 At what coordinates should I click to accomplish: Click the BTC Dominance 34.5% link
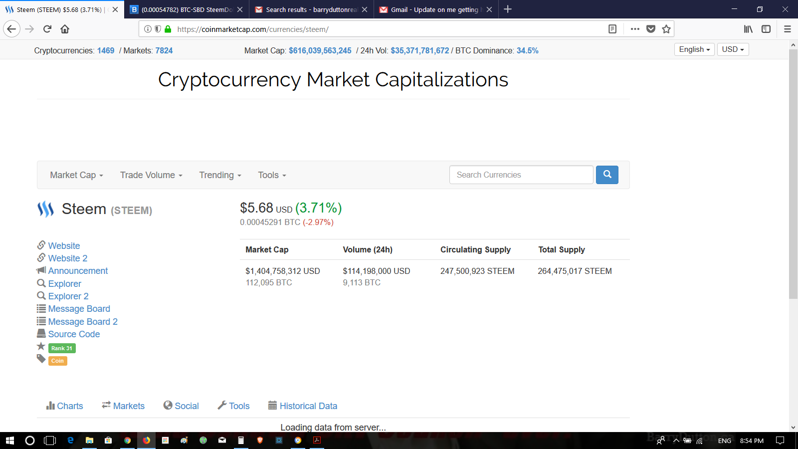pyautogui.click(x=528, y=50)
